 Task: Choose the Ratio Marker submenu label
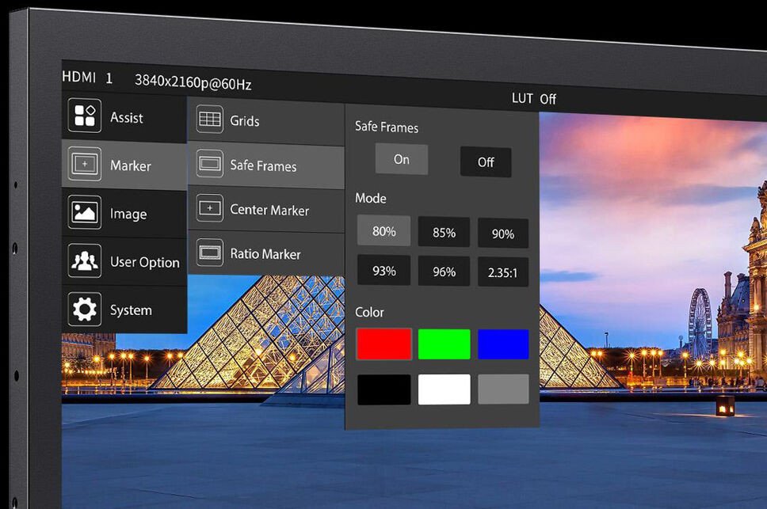point(265,254)
